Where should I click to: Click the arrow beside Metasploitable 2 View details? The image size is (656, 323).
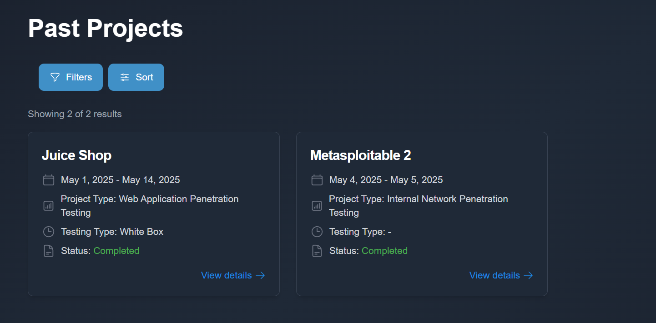(528, 275)
